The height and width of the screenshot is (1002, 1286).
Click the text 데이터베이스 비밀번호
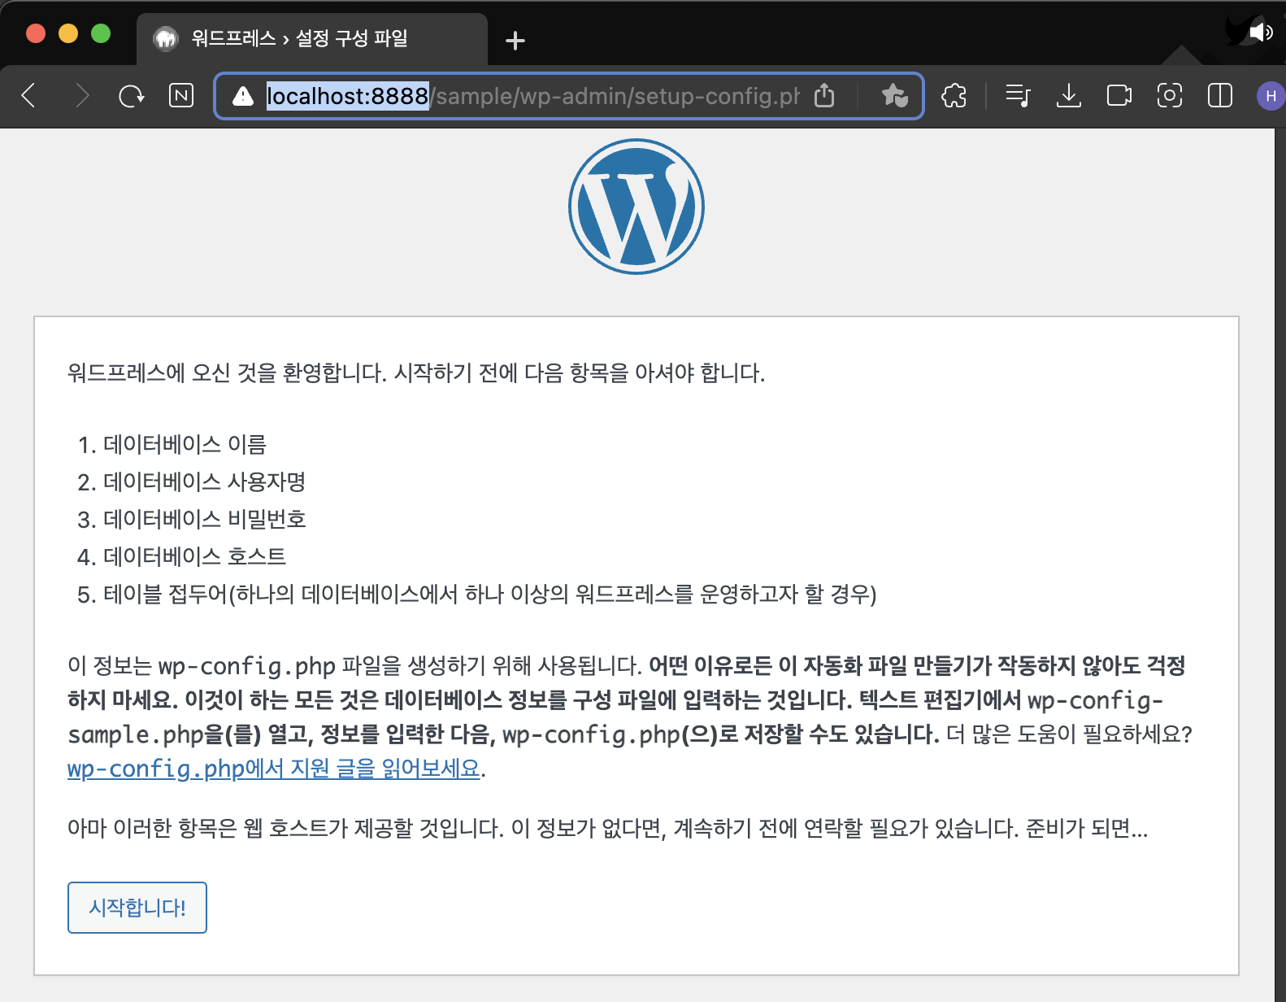(x=205, y=519)
